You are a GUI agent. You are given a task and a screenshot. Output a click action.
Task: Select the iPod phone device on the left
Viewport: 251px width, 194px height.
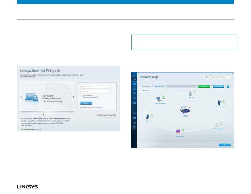click(x=148, y=117)
